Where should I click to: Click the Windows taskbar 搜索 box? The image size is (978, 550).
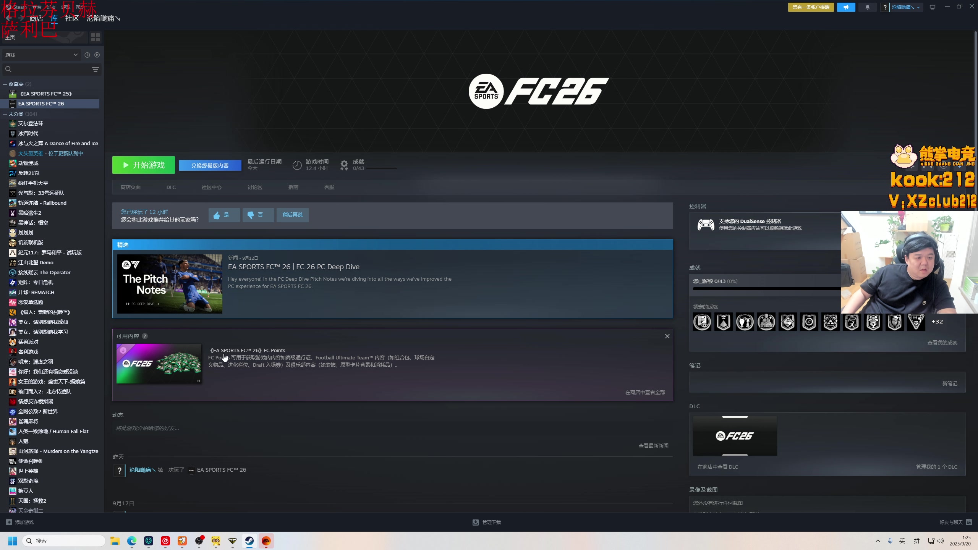[64, 541]
